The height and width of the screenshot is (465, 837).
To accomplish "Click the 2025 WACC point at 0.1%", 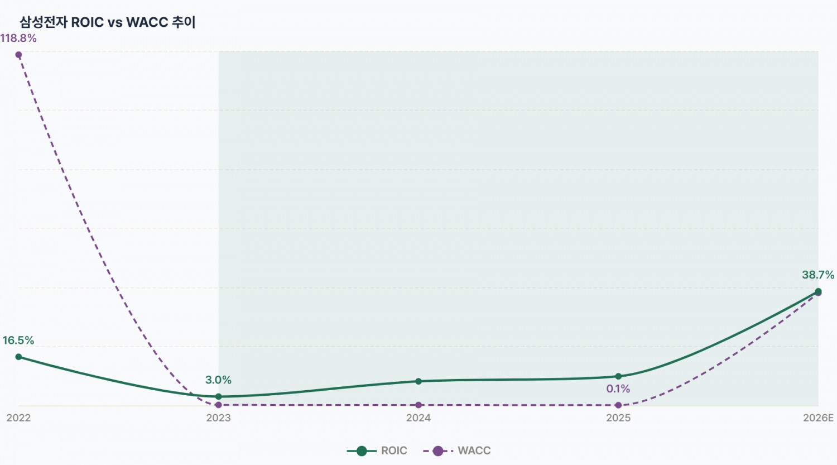I will tap(618, 405).
